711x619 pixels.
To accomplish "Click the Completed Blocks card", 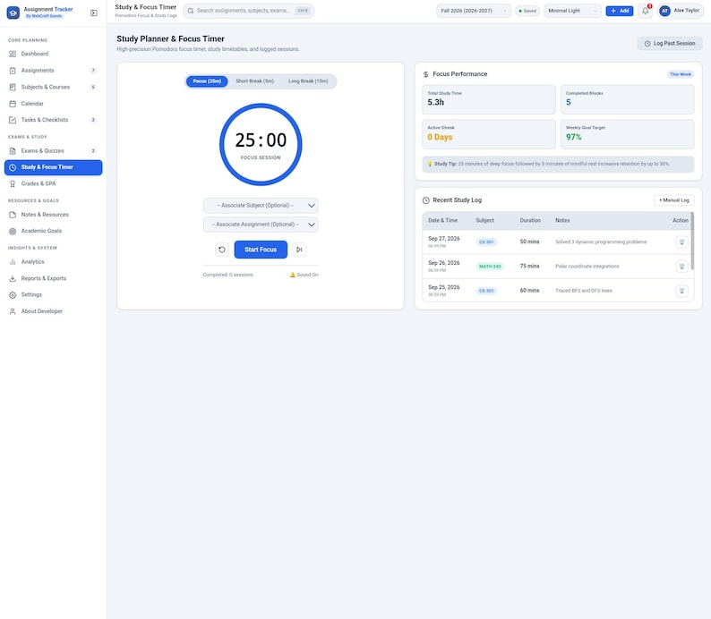I will point(627,99).
